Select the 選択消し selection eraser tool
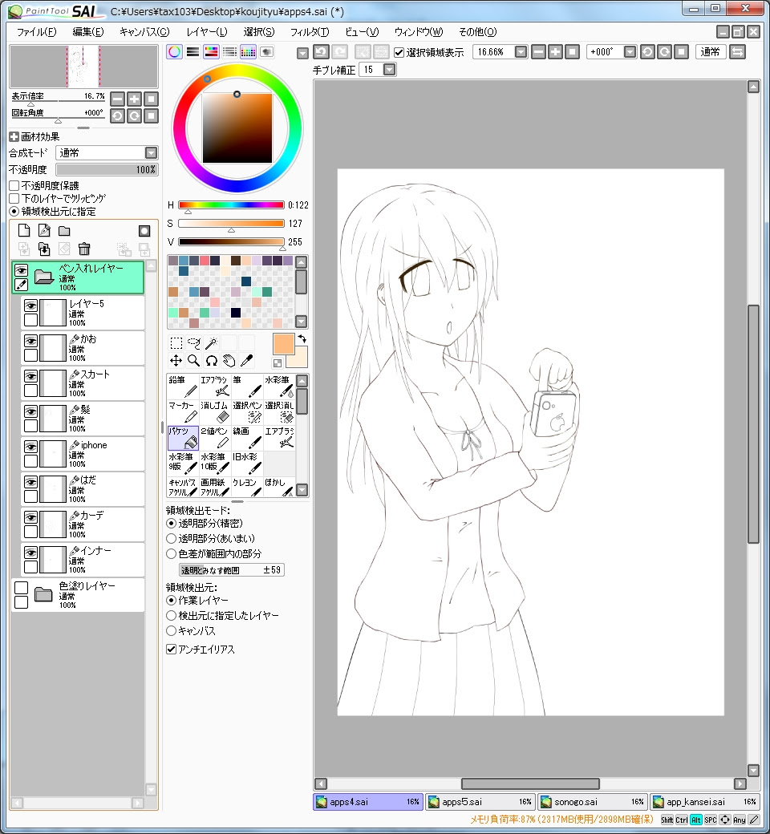Viewport: 770px width, 834px height. (279, 412)
